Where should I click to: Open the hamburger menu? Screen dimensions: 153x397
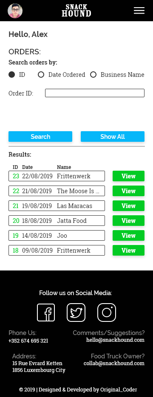139,11
